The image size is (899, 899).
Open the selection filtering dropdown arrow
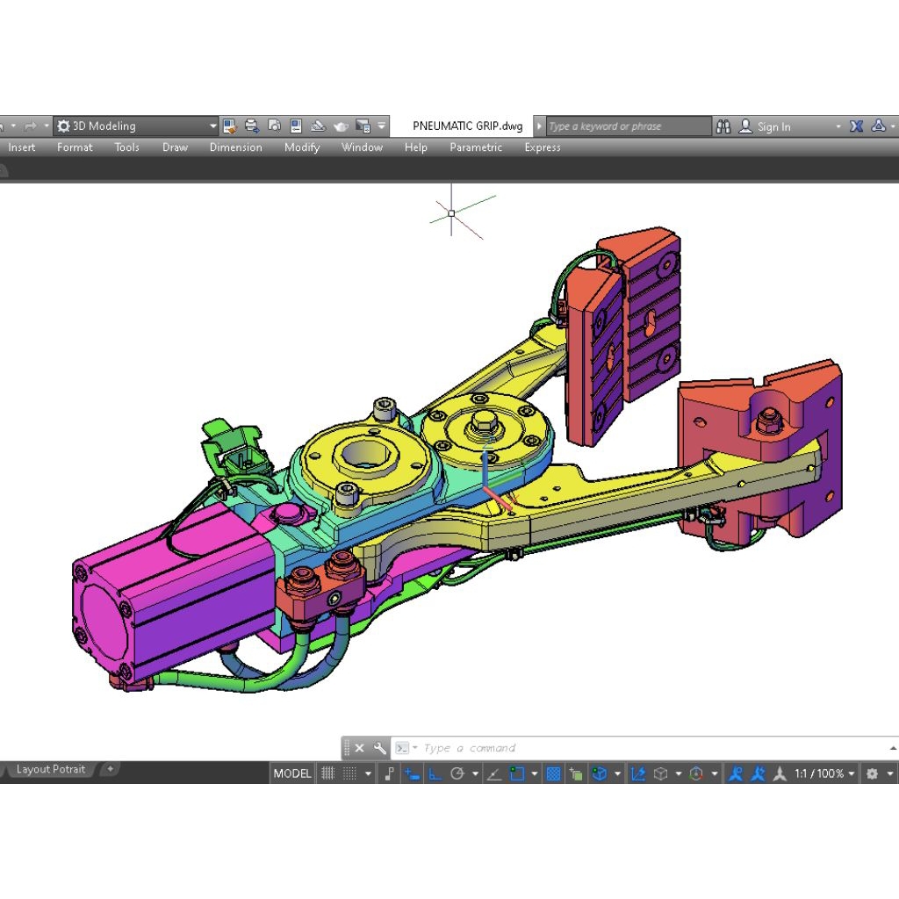coord(679,773)
